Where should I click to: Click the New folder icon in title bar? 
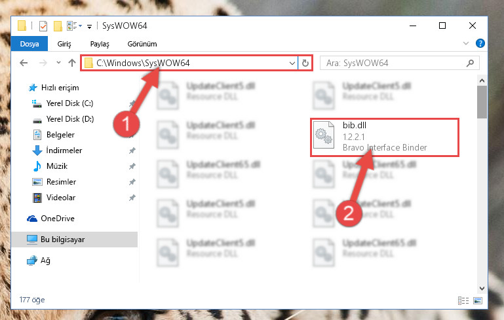58,26
